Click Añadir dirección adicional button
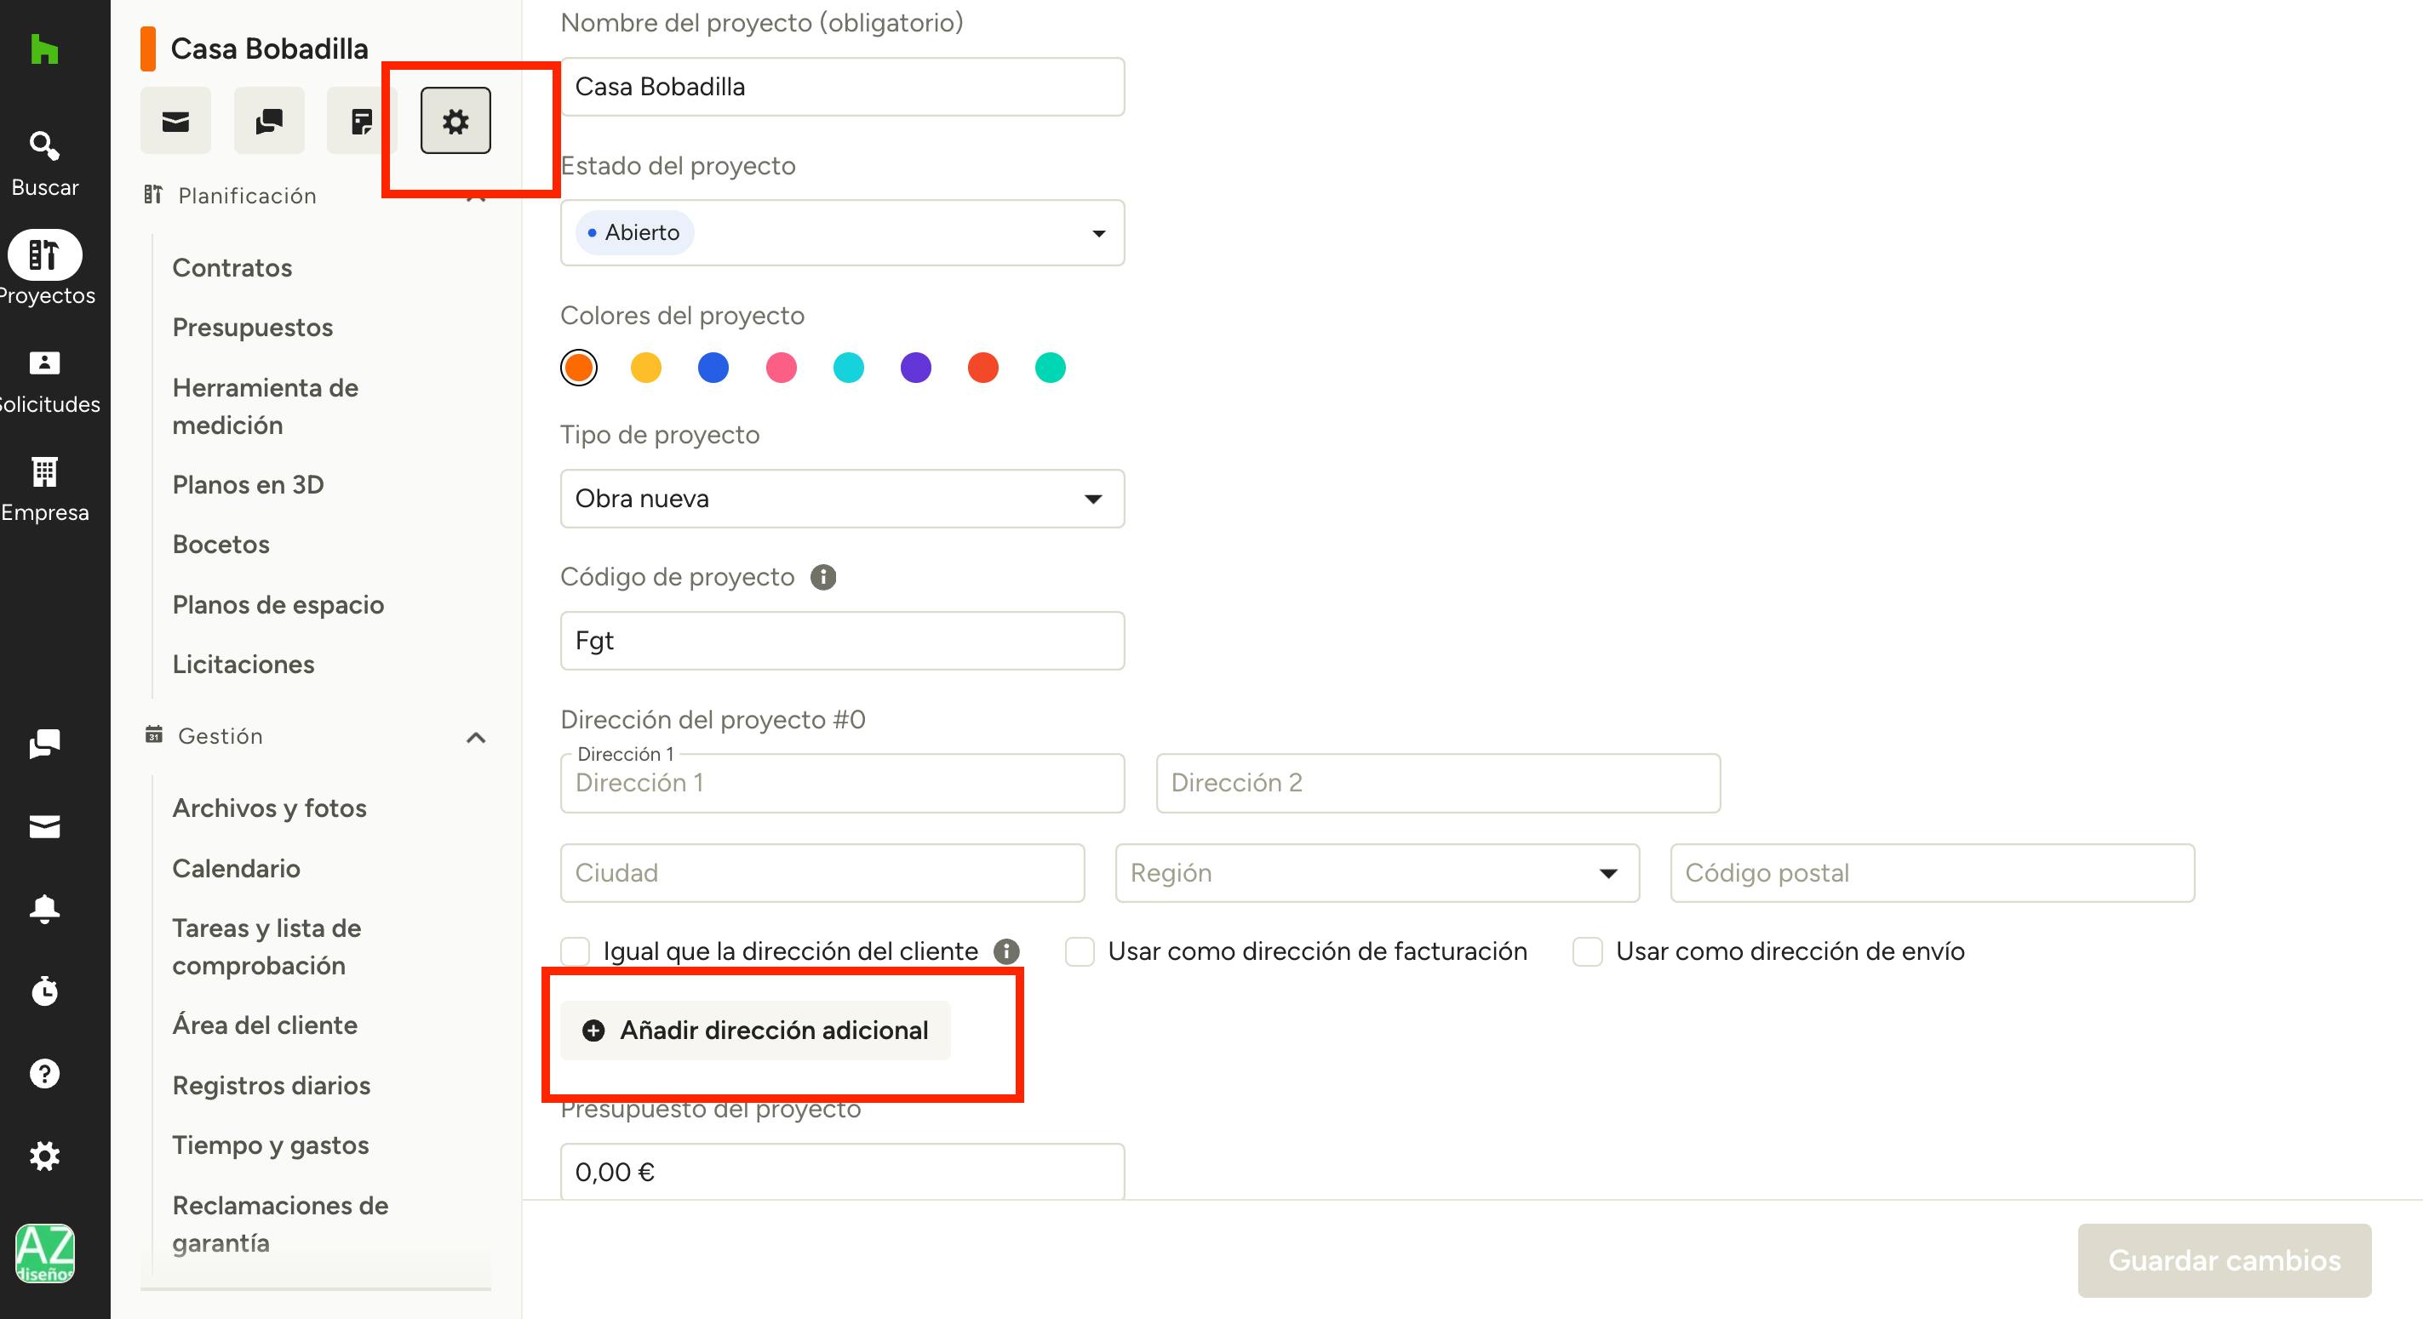This screenshot has width=2423, height=1319. click(x=755, y=1031)
